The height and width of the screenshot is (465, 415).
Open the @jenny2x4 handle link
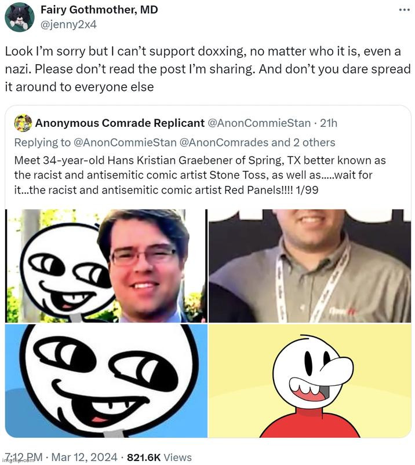[68, 24]
